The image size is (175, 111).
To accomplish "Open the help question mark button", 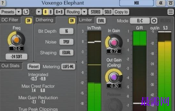I will [x=3, y=3].
